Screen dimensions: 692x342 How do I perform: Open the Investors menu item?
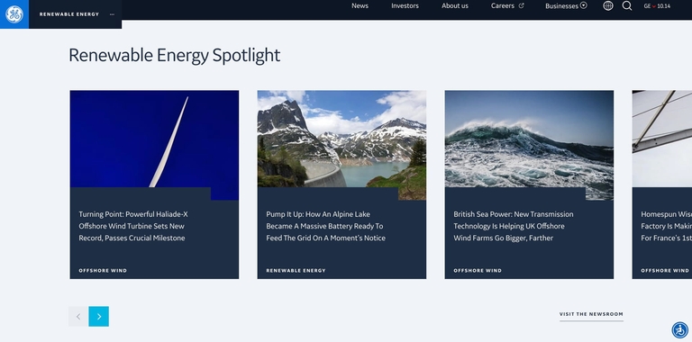coord(405,5)
